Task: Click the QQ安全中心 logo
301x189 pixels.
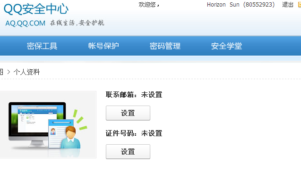Action: pyautogui.click(x=36, y=9)
